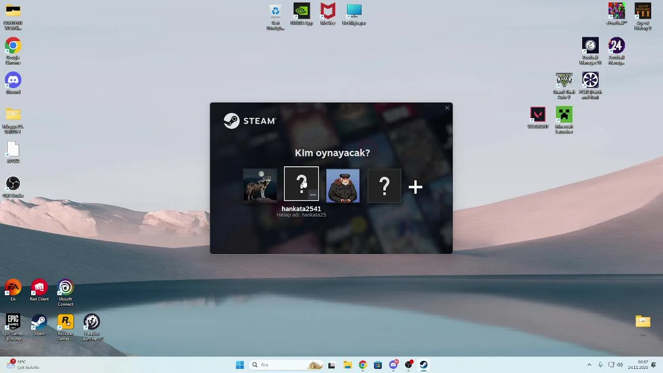Viewport: 663px width, 373px height.
Task: Click the microphone icon in system tray
Action: coord(600,365)
